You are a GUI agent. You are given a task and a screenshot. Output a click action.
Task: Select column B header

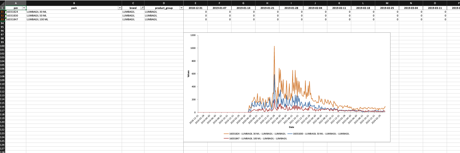tap(74, 3)
